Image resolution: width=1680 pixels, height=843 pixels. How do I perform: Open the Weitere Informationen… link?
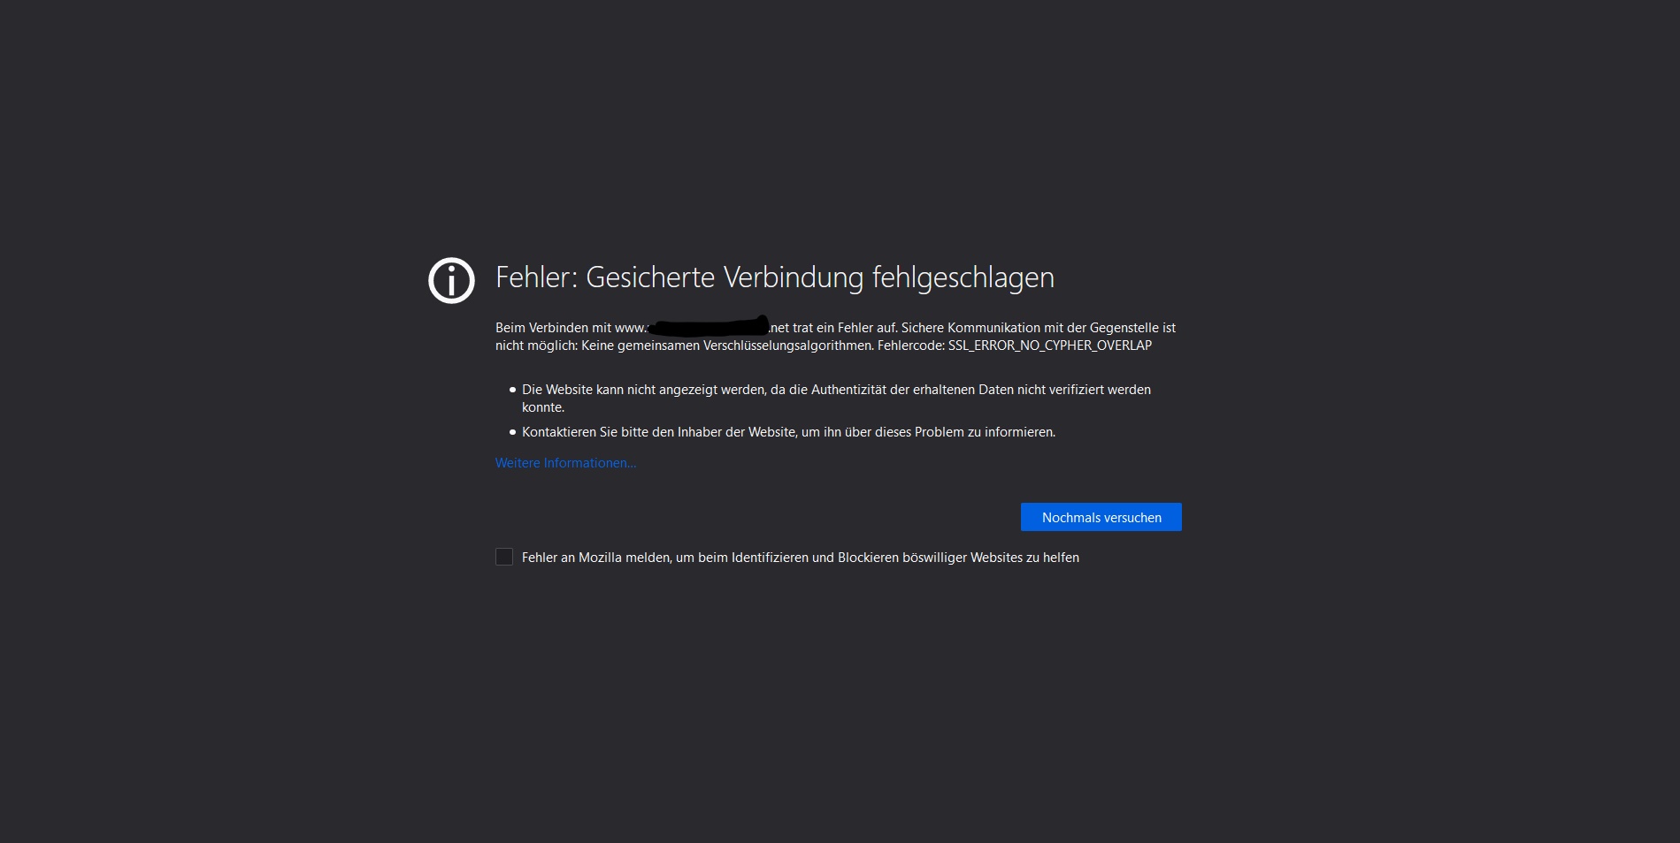click(565, 463)
